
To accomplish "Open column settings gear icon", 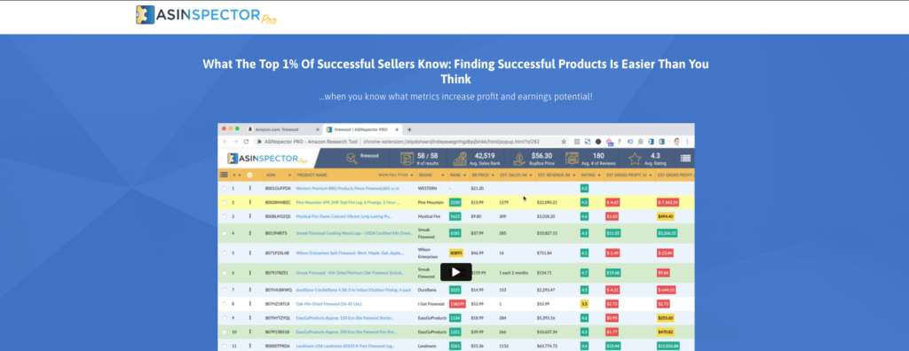I will click(x=249, y=175).
